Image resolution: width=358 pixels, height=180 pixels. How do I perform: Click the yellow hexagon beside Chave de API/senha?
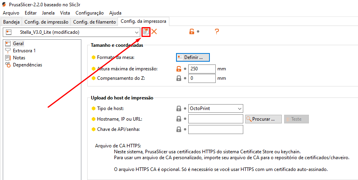(94, 129)
